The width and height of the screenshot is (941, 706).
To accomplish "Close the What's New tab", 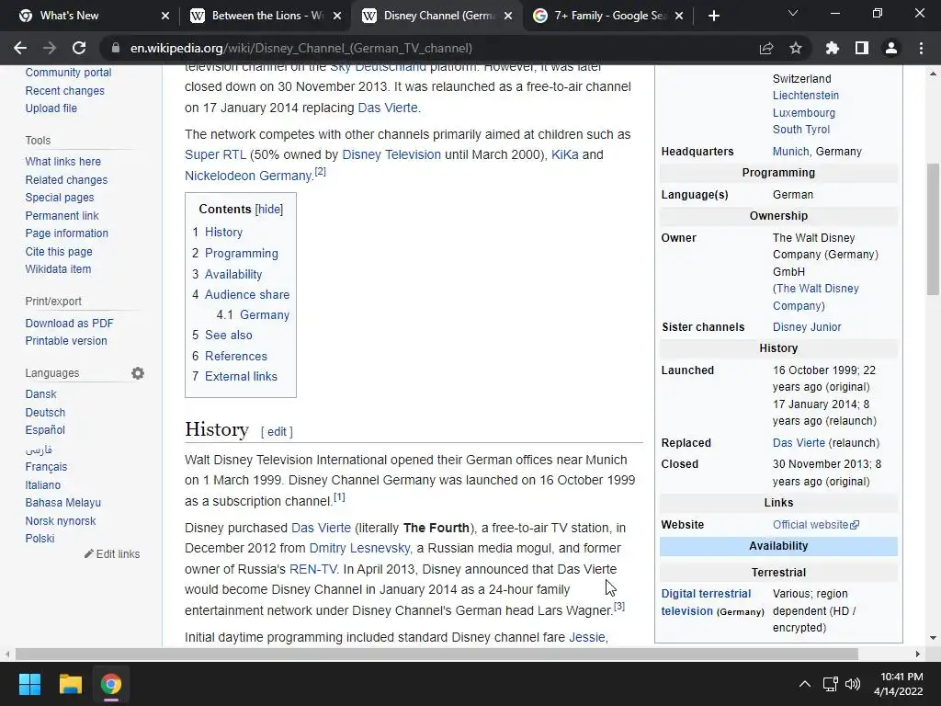I will (x=165, y=16).
